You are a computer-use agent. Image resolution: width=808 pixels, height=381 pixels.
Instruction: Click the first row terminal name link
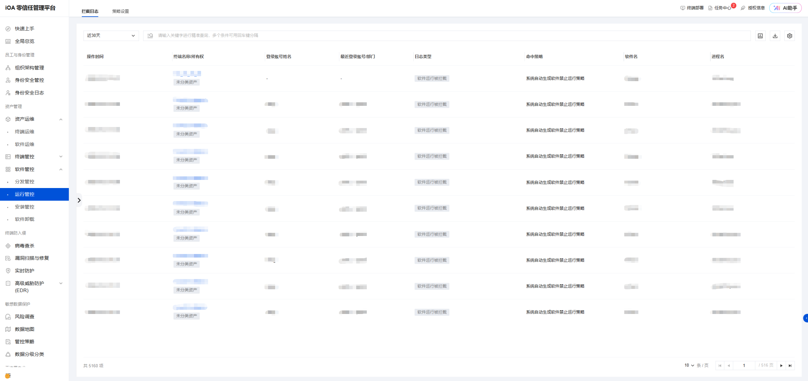[187, 73]
